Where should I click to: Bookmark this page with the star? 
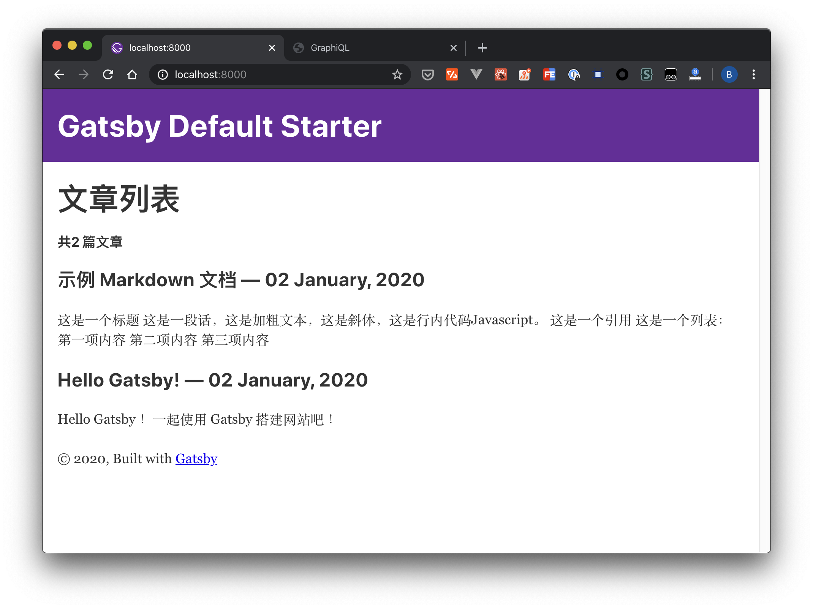[x=397, y=75]
